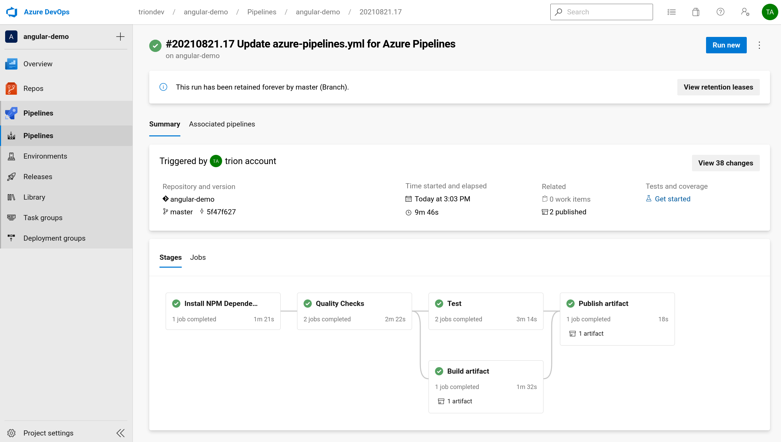Click View 38 changes link
Image resolution: width=781 pixels, height=442 pixels.
coord(725,163)
